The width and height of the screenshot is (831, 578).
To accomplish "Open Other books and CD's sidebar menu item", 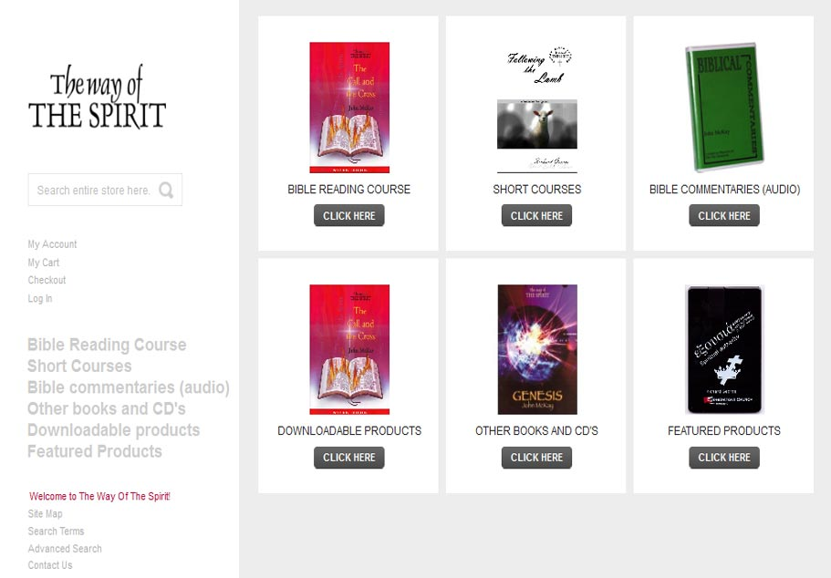I will [107, 408].
